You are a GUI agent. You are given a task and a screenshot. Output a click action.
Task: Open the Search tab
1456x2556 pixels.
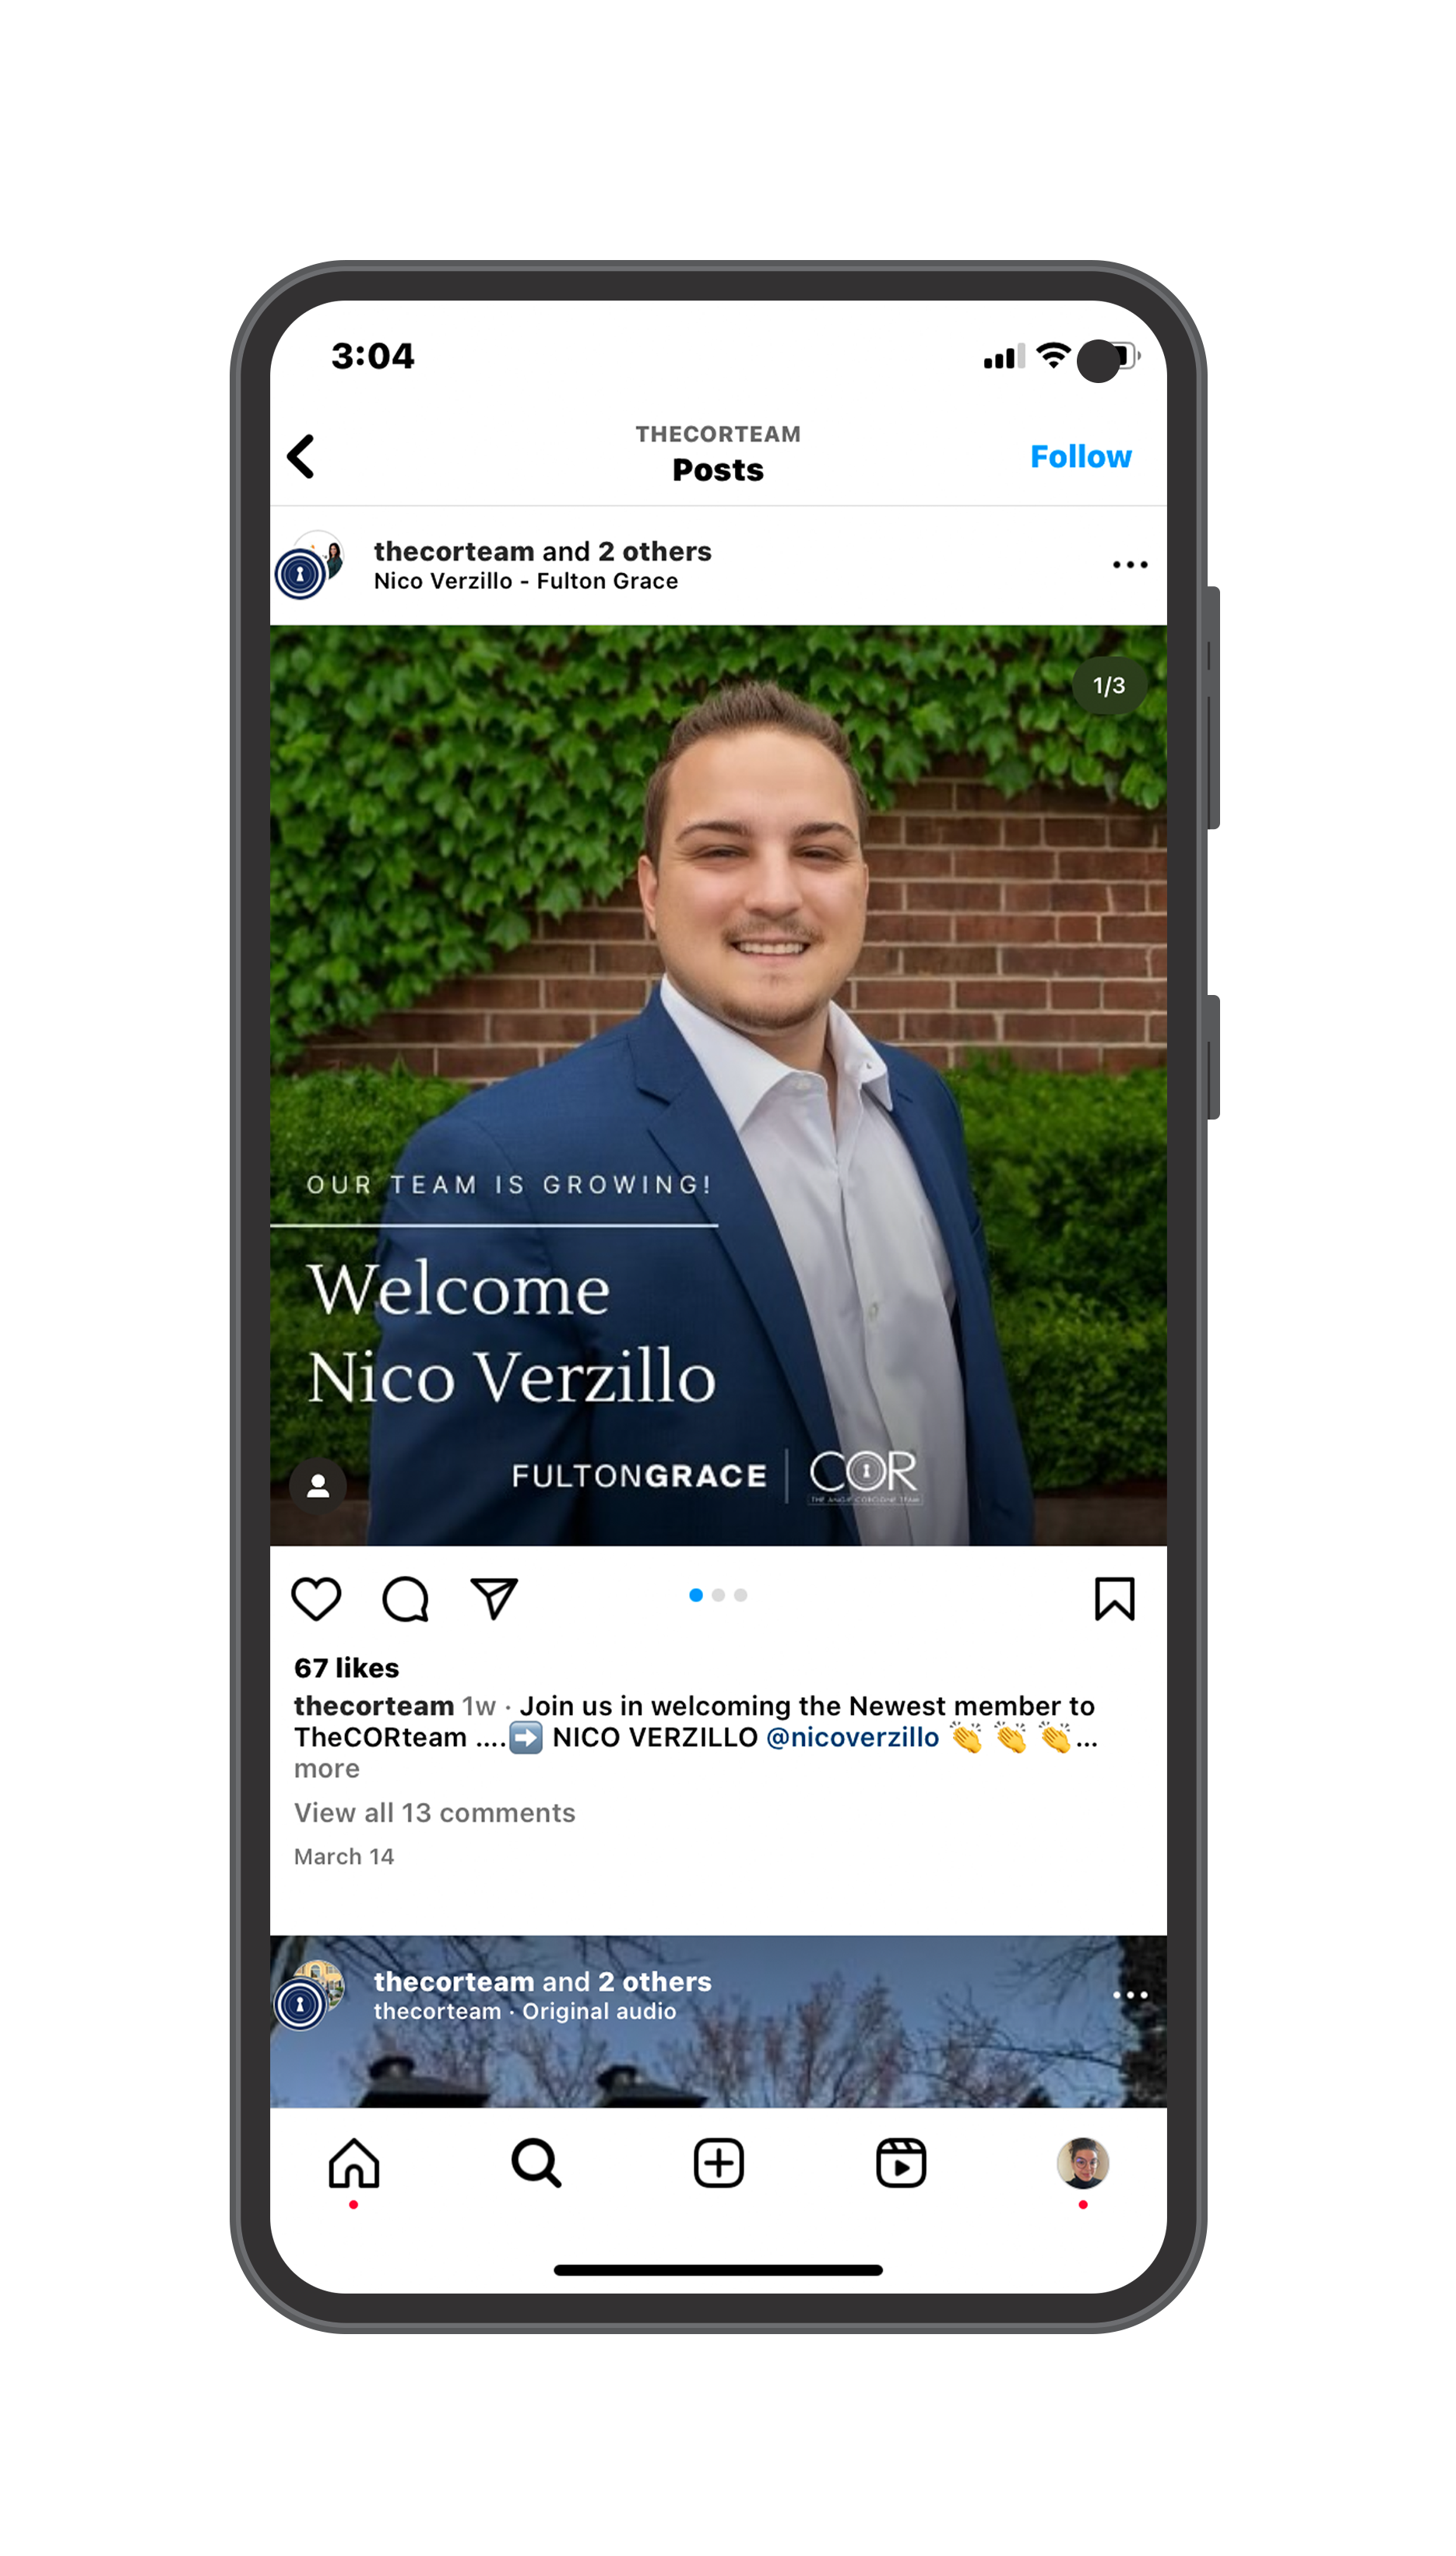pyautogui.click(x=536, y=2162)
